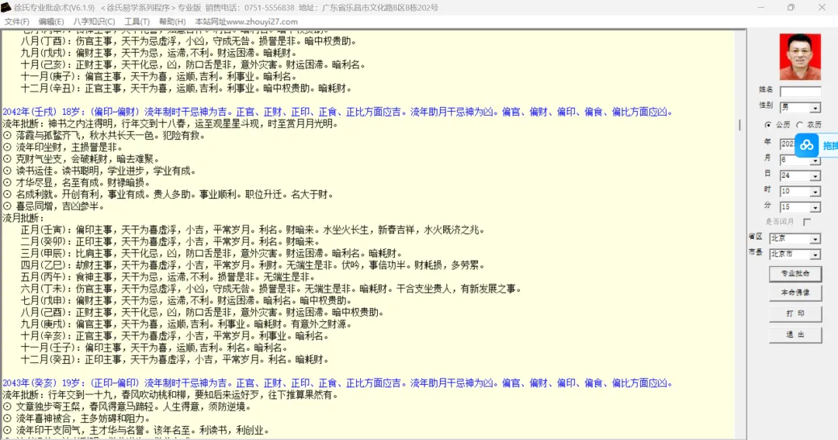
Task: Click the 十二月(癸丑) monthly line
Action: click(175, 359)
